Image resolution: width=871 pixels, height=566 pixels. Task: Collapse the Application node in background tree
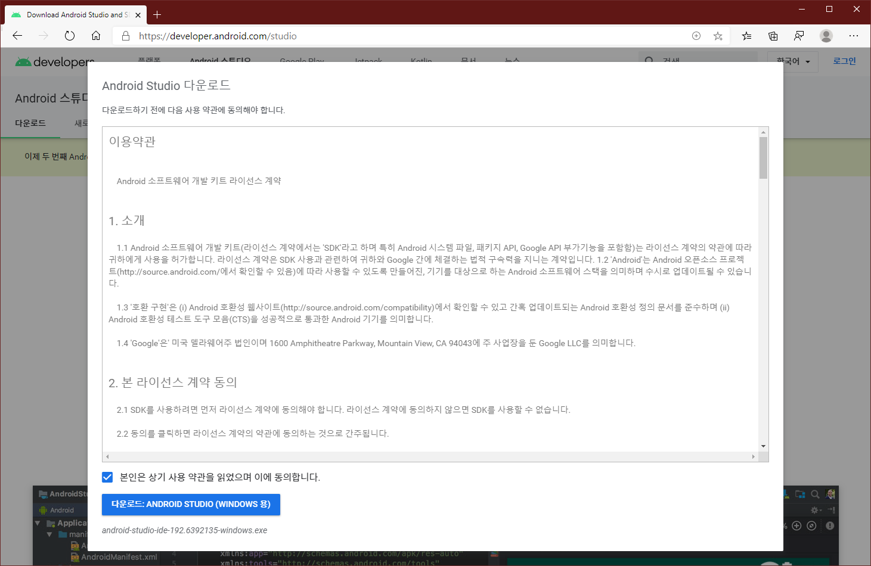(x=38, y=523)
